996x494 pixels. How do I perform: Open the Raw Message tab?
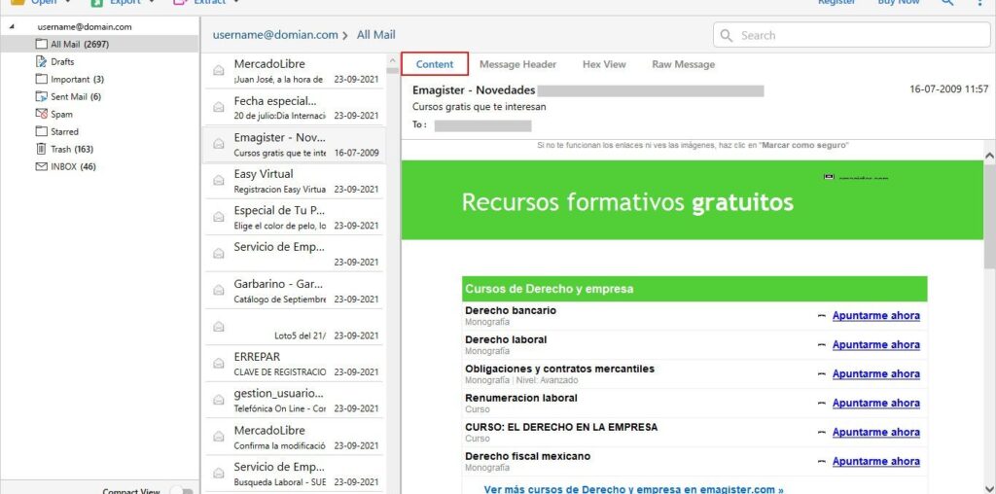coord(684,64)
